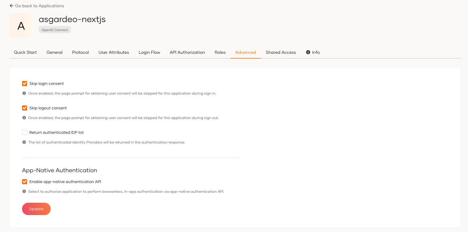468x232 pixels.
Task: Click the info icon beside app-native authentication description
Action: 24,191
